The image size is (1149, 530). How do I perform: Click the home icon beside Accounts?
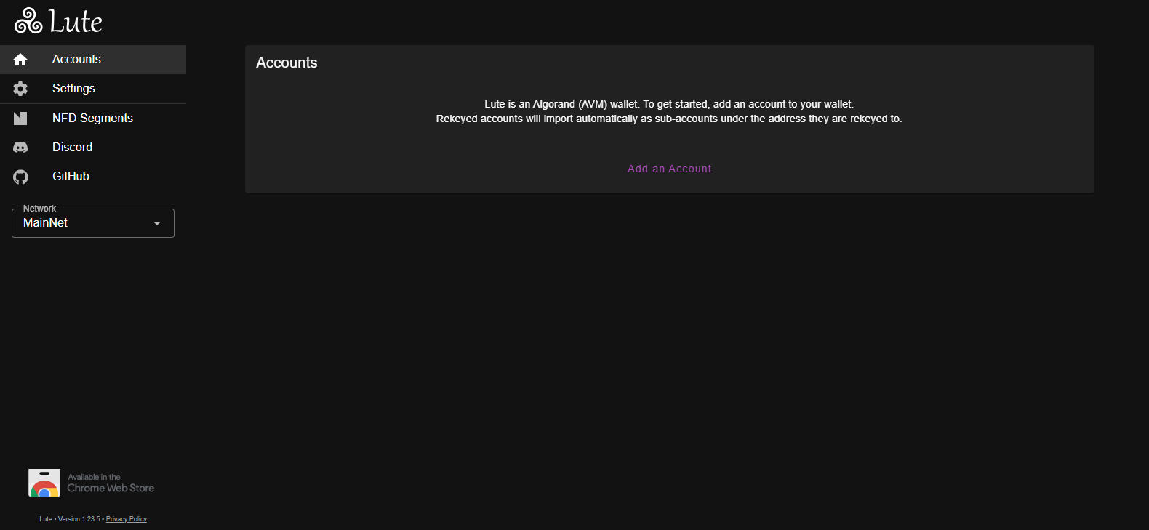[20, 60]
